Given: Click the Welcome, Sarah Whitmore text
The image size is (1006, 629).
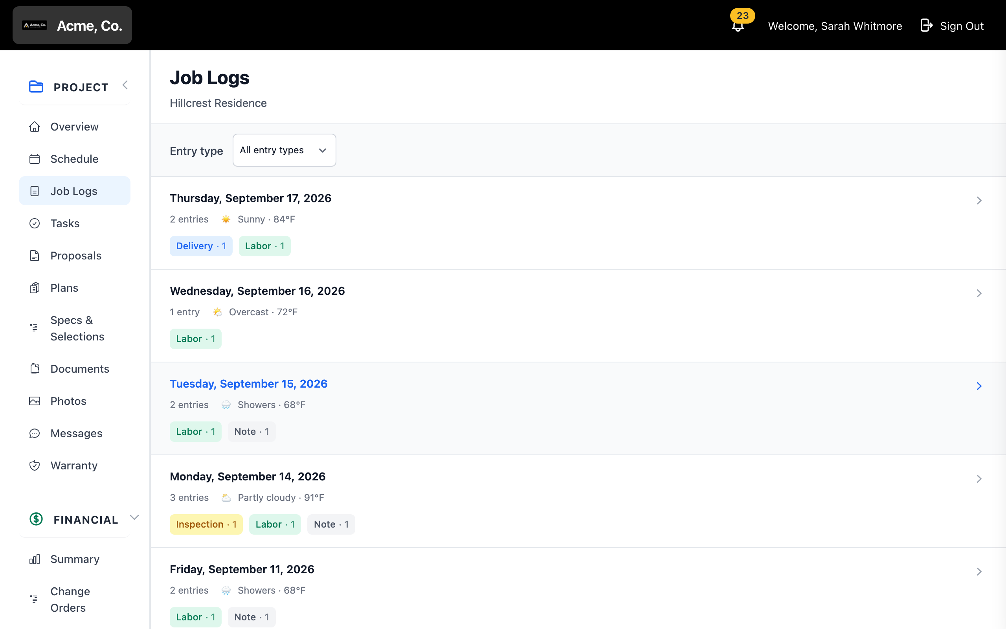Looking at the screenshot, I should click(835, 26).
